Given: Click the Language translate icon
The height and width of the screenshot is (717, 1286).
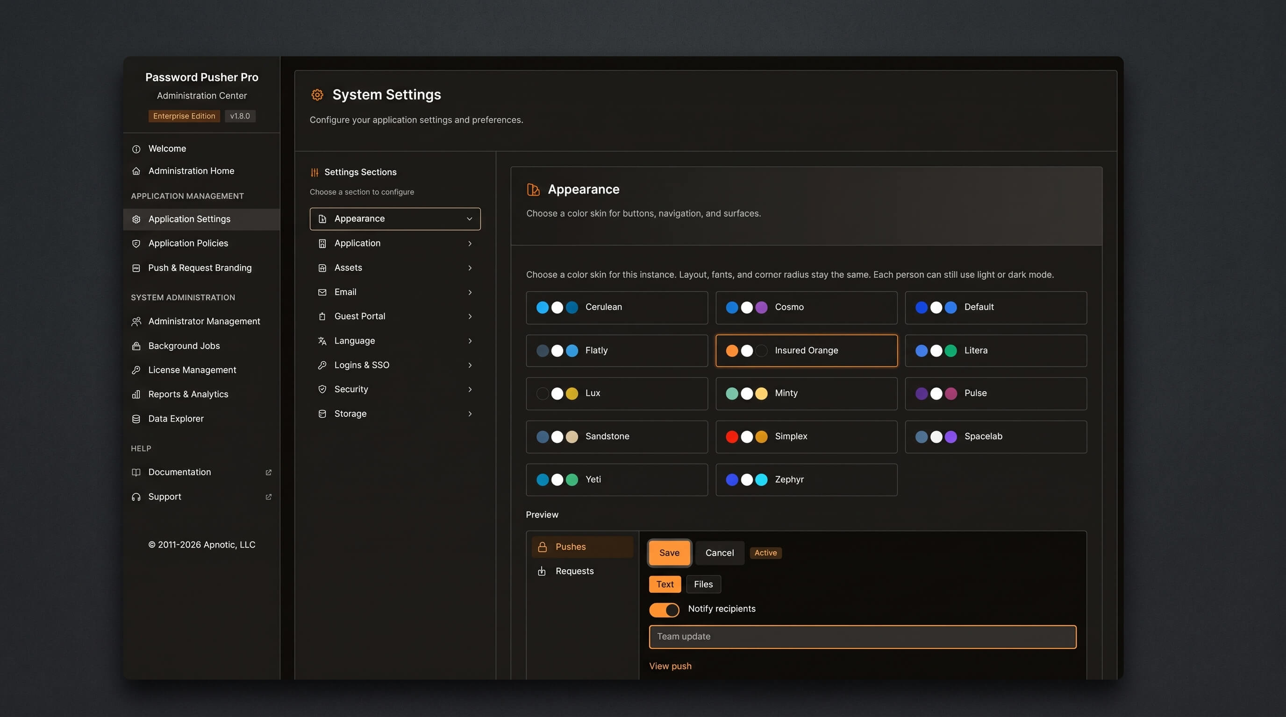Looking at the screenshot, I should [322, 341].
